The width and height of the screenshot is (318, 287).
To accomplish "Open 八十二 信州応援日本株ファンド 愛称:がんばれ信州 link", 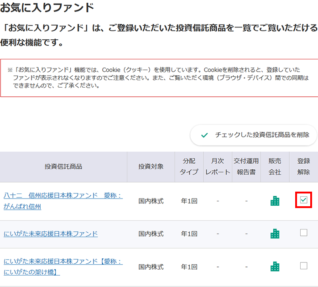I will [x=63, y=201].
